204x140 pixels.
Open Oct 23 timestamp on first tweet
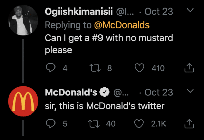click(159, 12)
